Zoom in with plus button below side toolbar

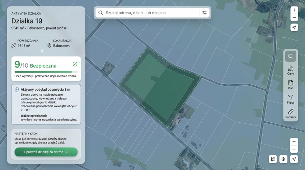coord(294,142)
